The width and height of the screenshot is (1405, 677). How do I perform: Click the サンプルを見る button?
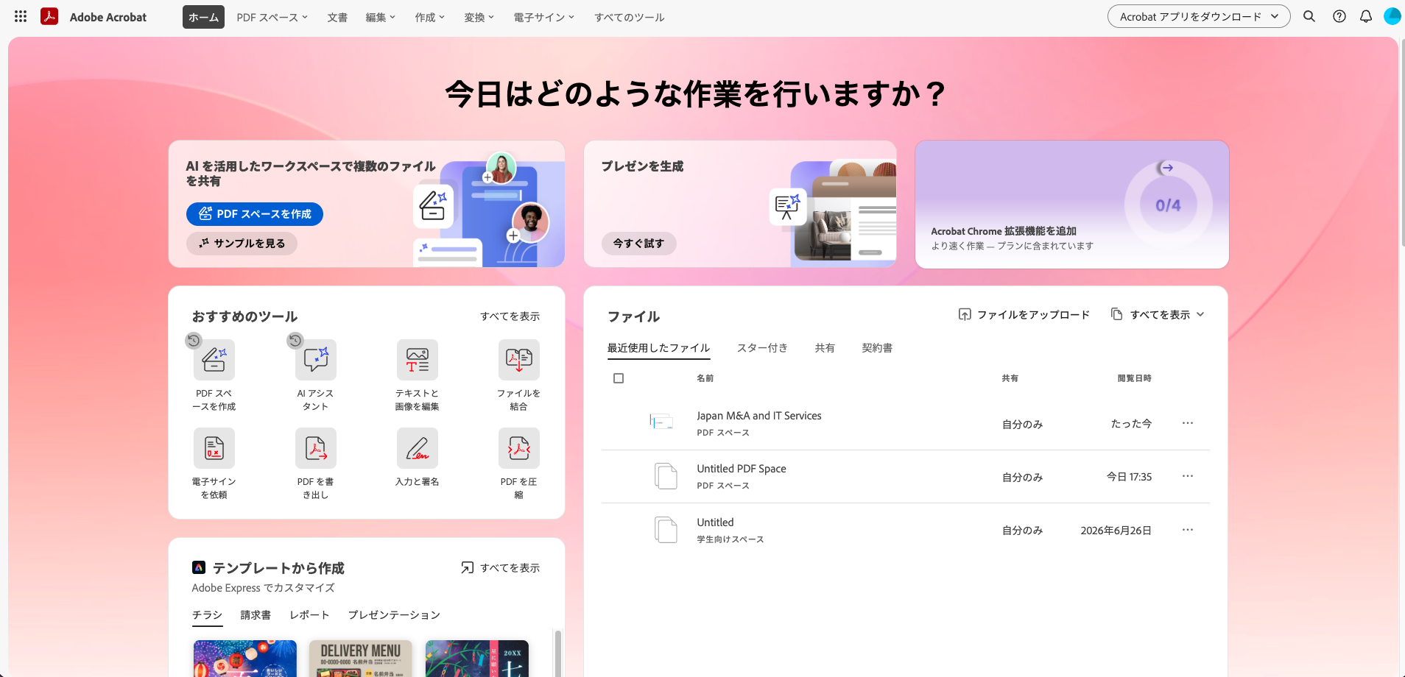coord(242,244)
